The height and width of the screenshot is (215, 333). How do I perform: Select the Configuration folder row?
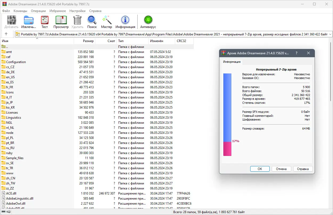[97, 62]
